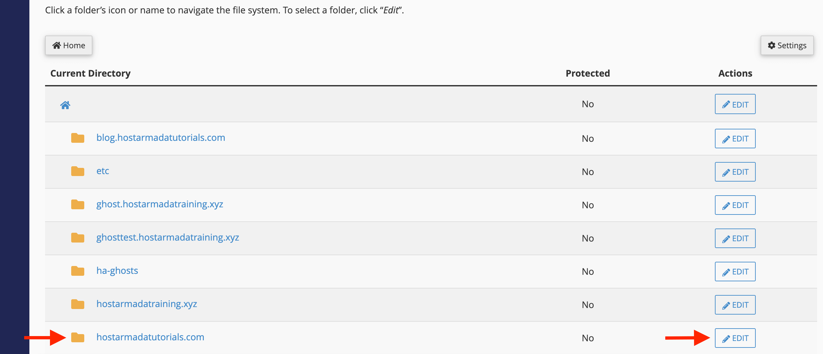This screenshot has height=354, width=823.
Task: Open hostarmadatutorials.com folder link
Action: [x=150, y=337]
